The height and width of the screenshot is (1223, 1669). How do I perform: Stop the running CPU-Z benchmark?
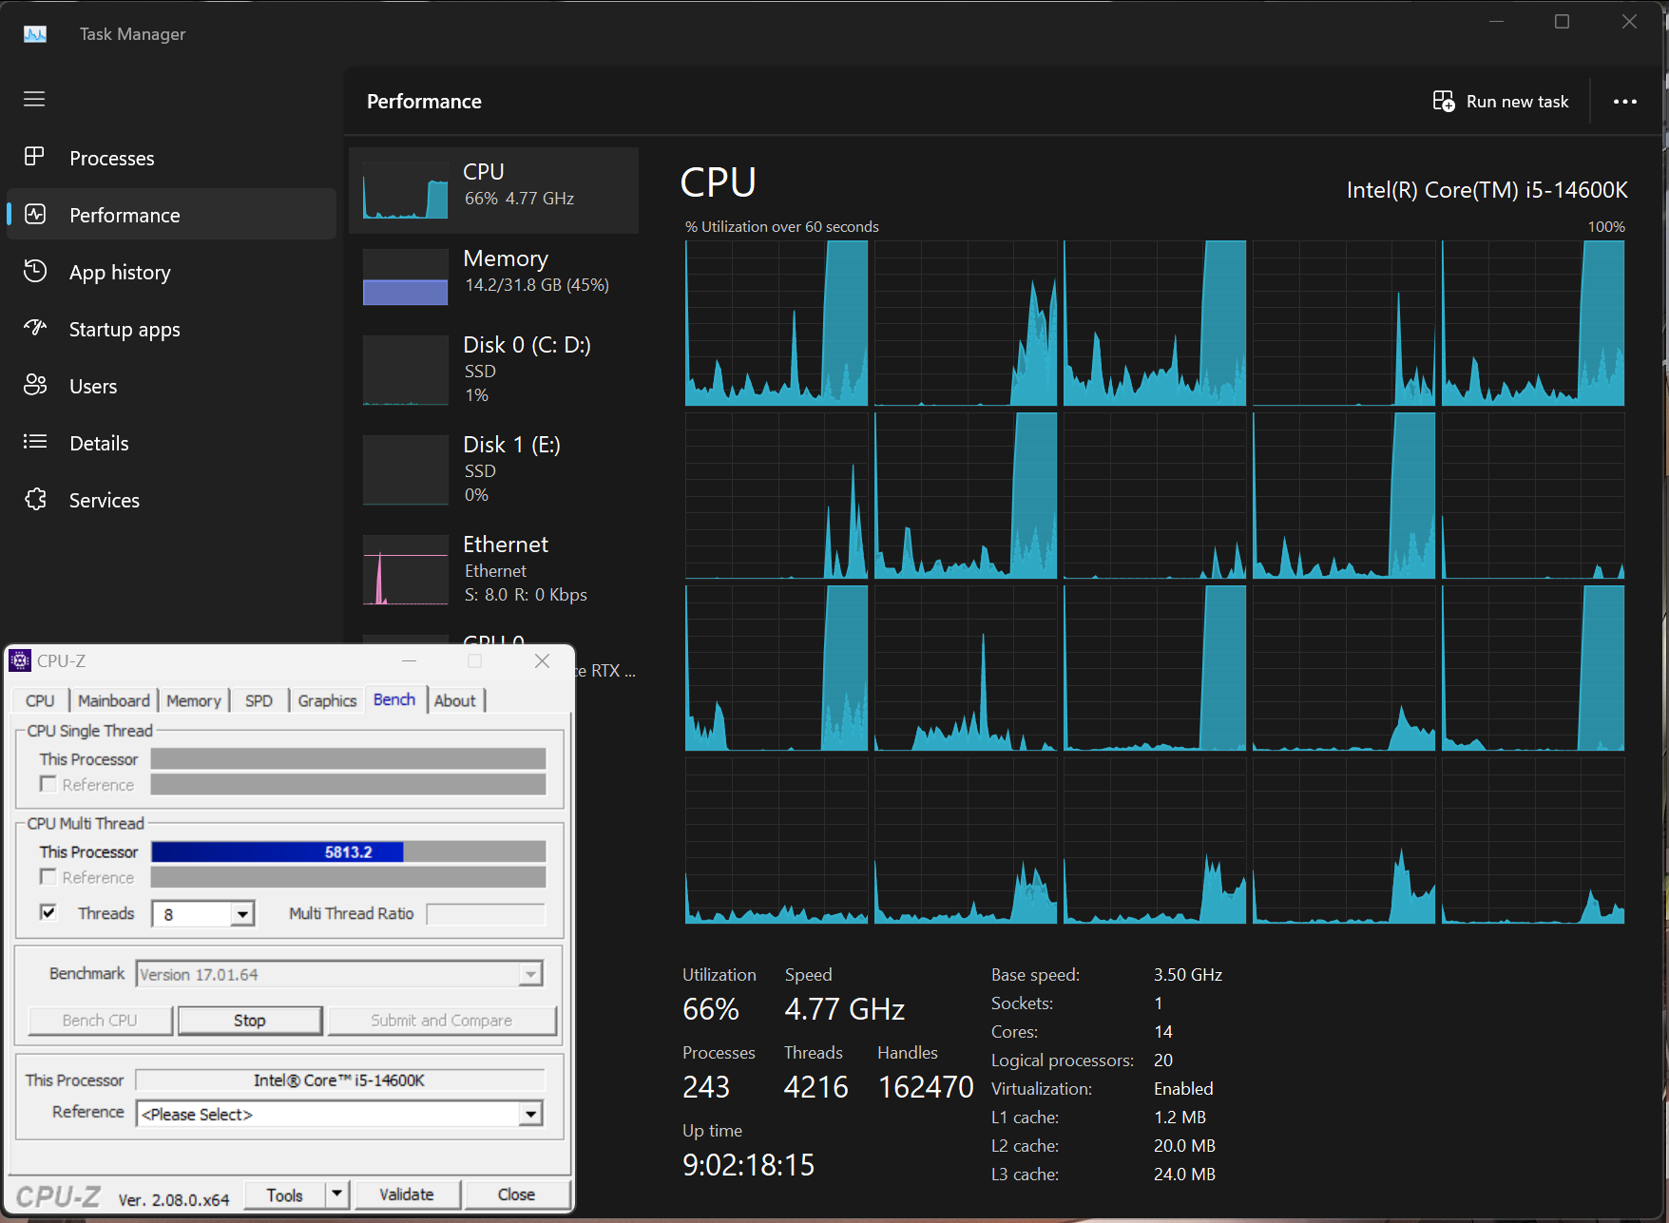[x=250, y=1020]
